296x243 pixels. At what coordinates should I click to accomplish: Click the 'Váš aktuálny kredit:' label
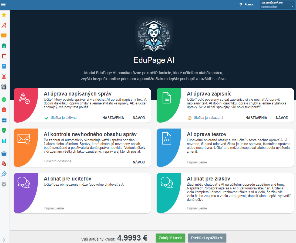click(98, 239)
